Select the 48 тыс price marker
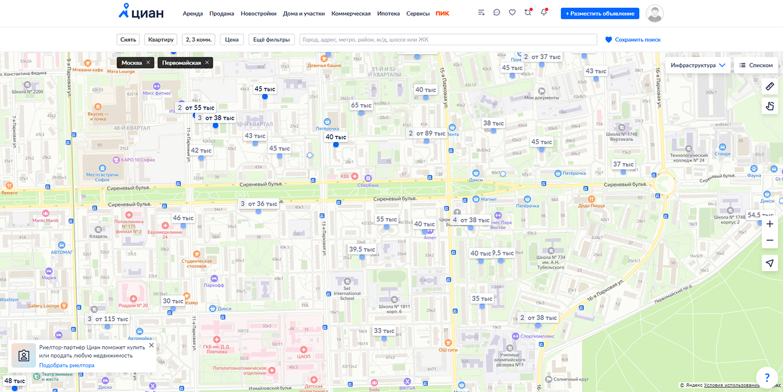 click(14, 381)
